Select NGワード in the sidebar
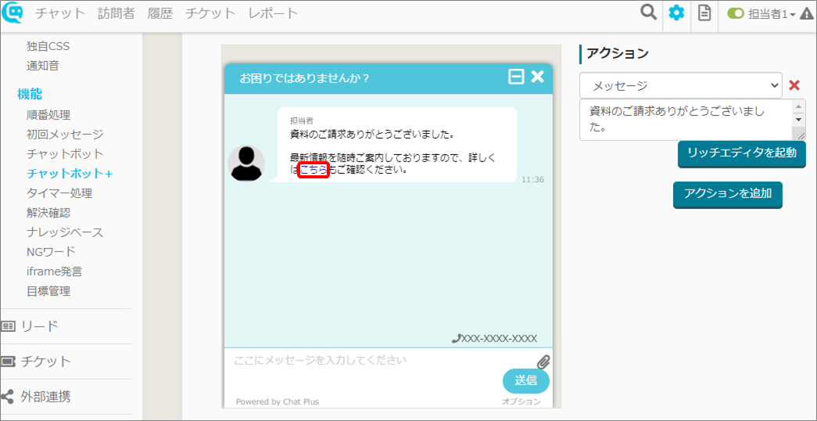This screenshot has height=421, width=817. (51, 252)
